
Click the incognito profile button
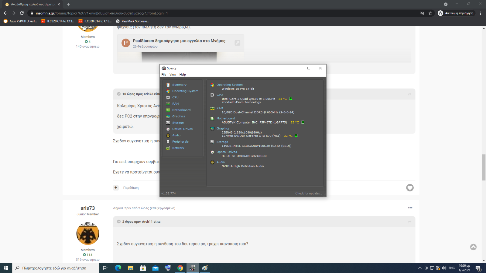coord(456,13)
